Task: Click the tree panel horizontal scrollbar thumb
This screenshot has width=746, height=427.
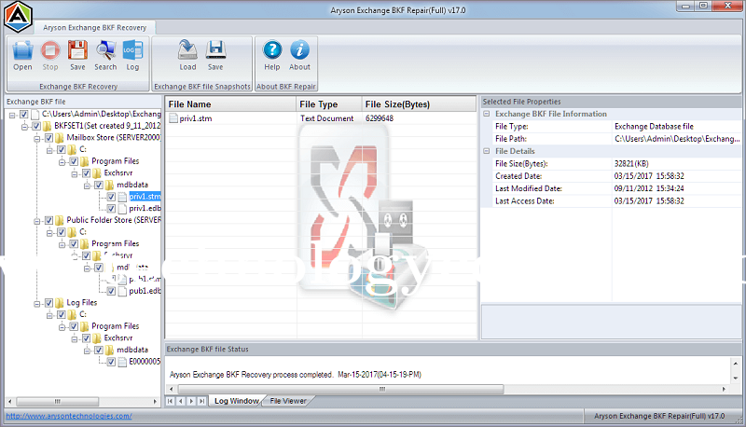Action: (57, 402)
